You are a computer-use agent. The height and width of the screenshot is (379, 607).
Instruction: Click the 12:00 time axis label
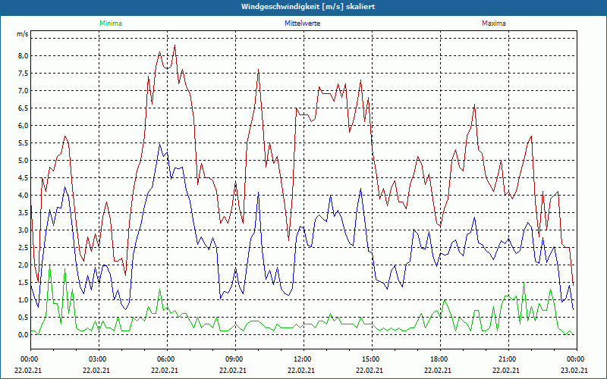pos(303,359)
